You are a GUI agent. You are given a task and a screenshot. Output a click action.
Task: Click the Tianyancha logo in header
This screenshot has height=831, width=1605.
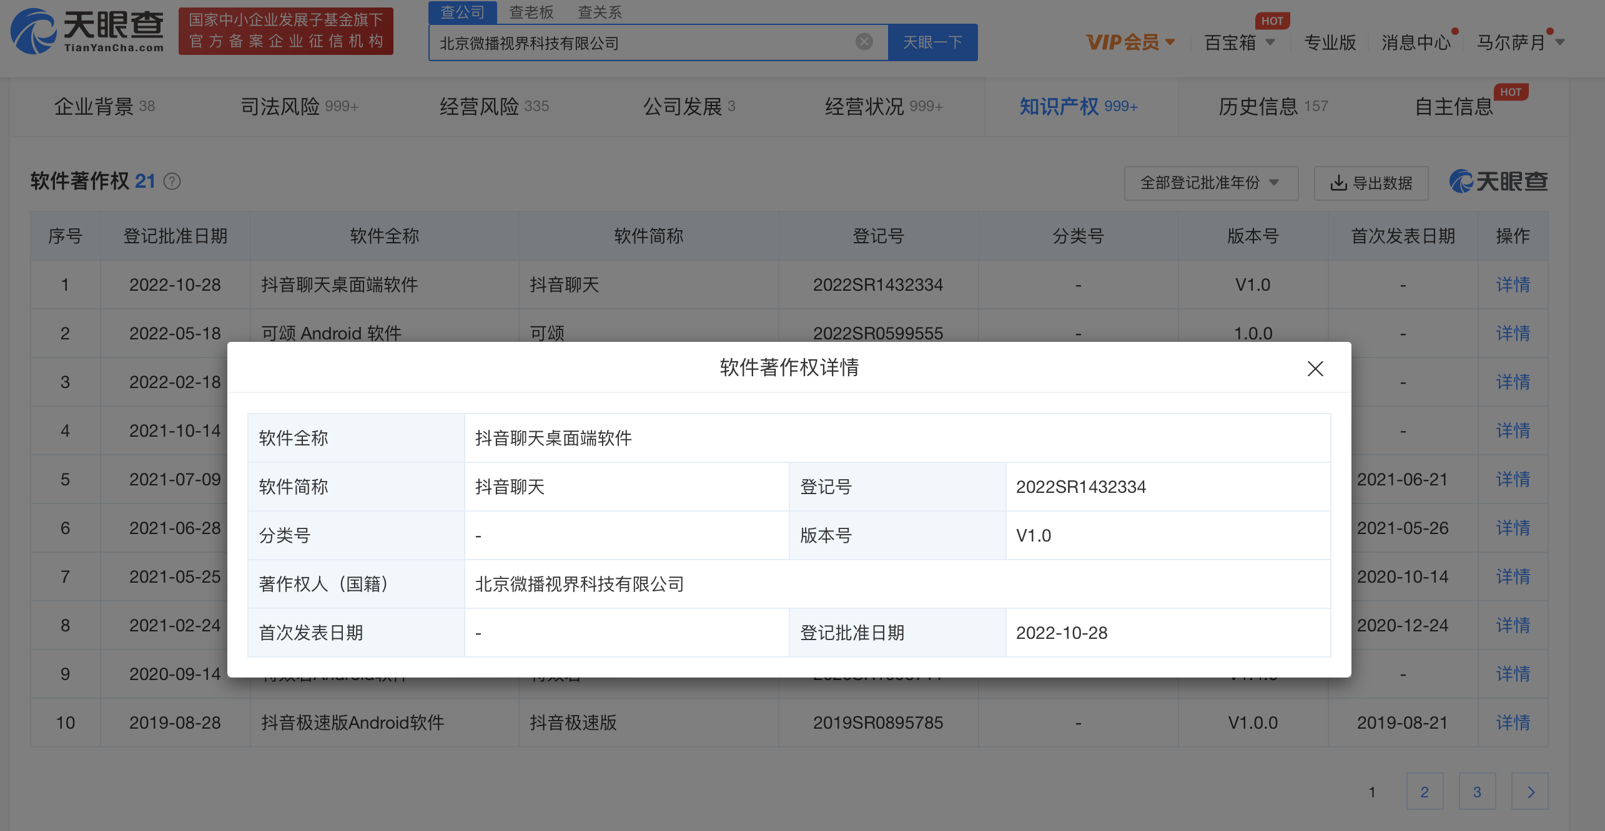click(87, 31)
